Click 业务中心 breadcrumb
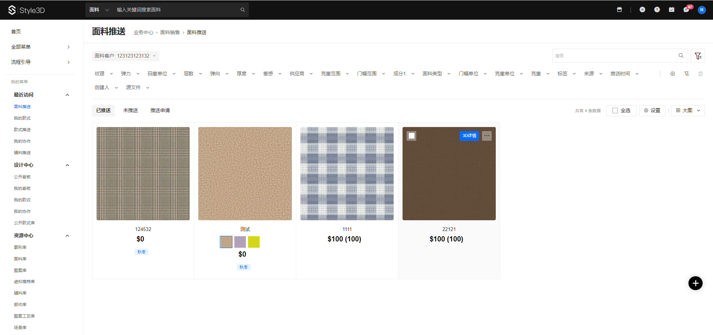This screenshot has height=335, width=713. click(x=143, y=33)
